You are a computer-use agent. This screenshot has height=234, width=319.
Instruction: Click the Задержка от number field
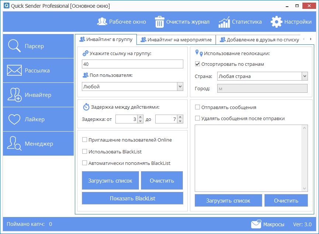tap(126, 119)
